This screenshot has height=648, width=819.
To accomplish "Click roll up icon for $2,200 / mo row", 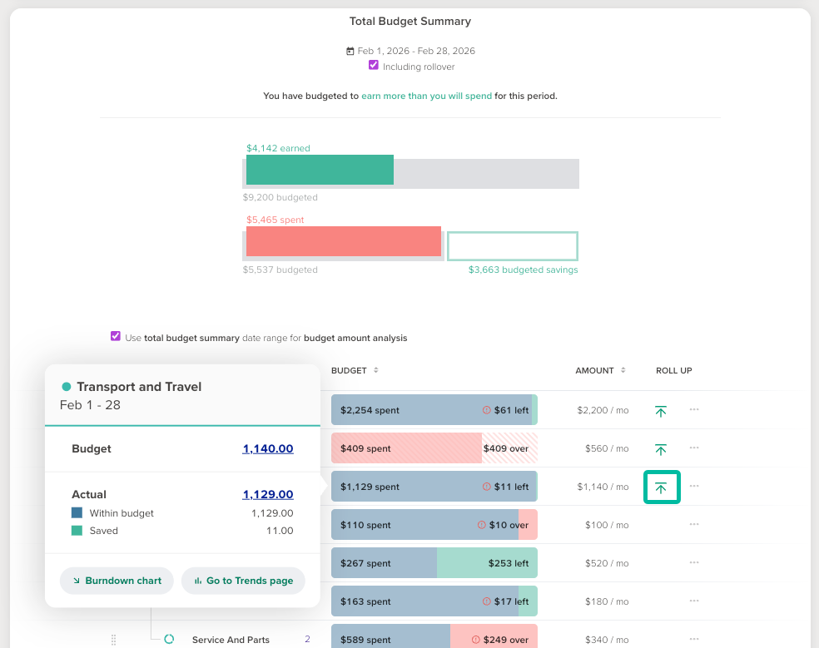I will click(x=661, y=411).
